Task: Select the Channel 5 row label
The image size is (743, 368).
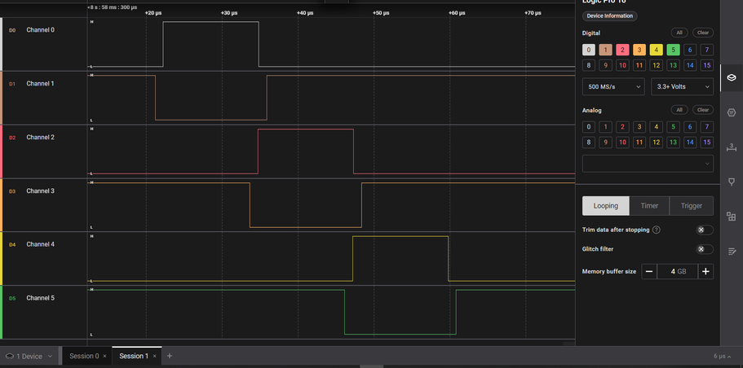Action: coord(40,298)
